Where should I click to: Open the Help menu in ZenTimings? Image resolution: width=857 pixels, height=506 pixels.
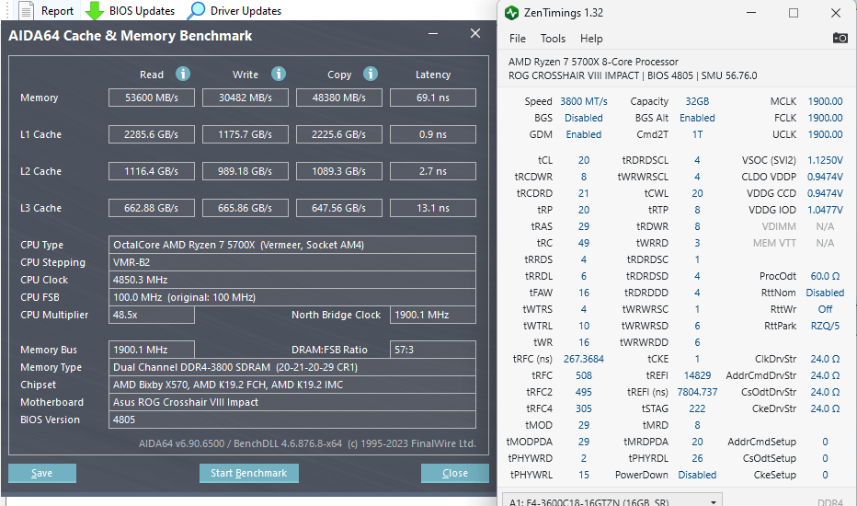(591, 39)
